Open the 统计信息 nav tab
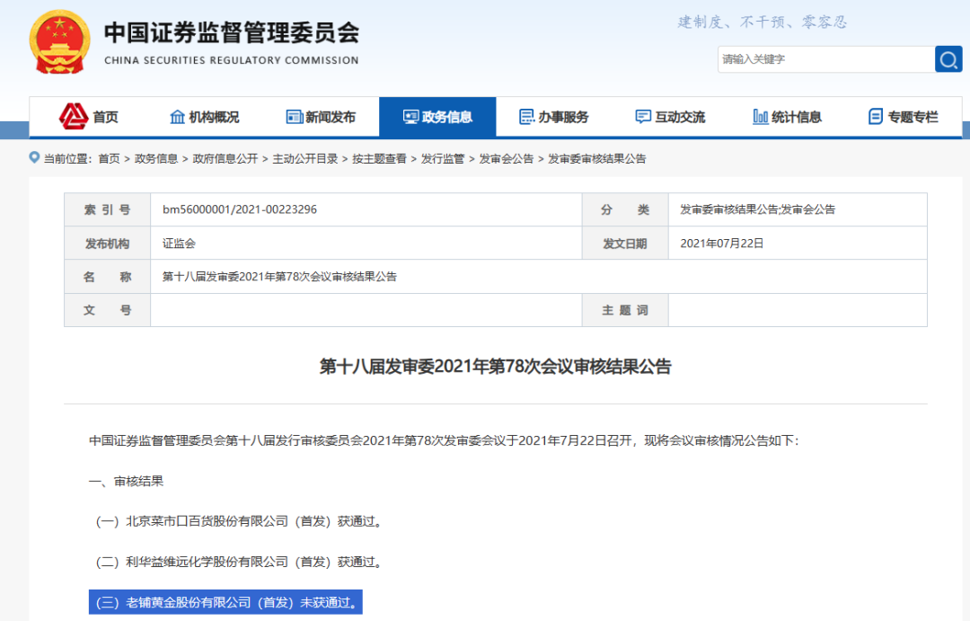 click(787, 117)
